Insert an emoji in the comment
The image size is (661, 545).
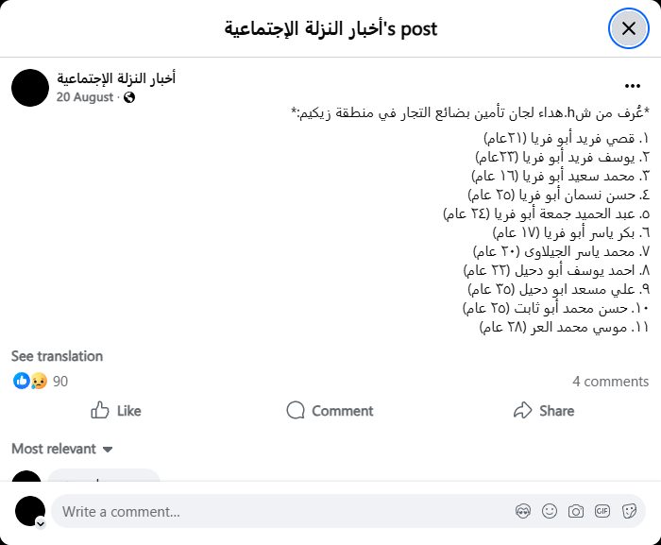click(550, 512)
